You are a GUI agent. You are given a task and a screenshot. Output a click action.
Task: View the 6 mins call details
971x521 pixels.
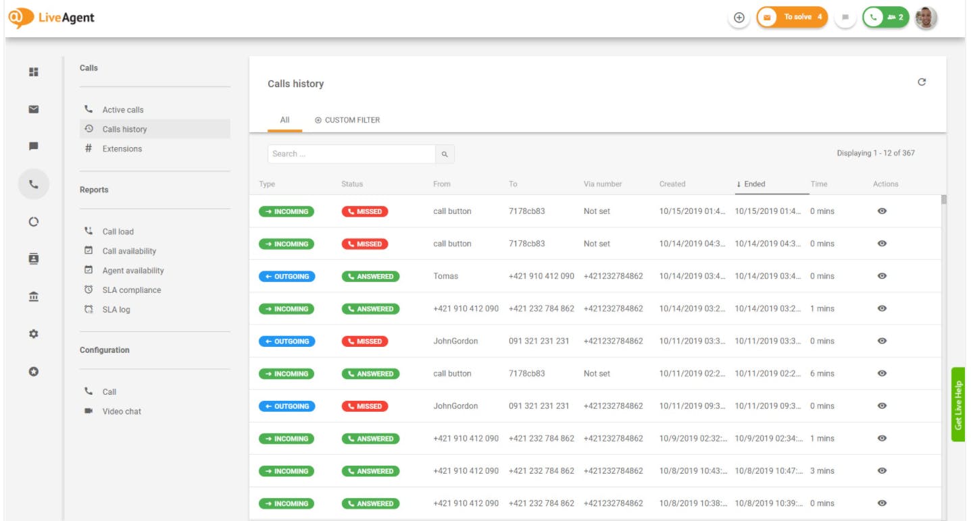pos(881,373)
